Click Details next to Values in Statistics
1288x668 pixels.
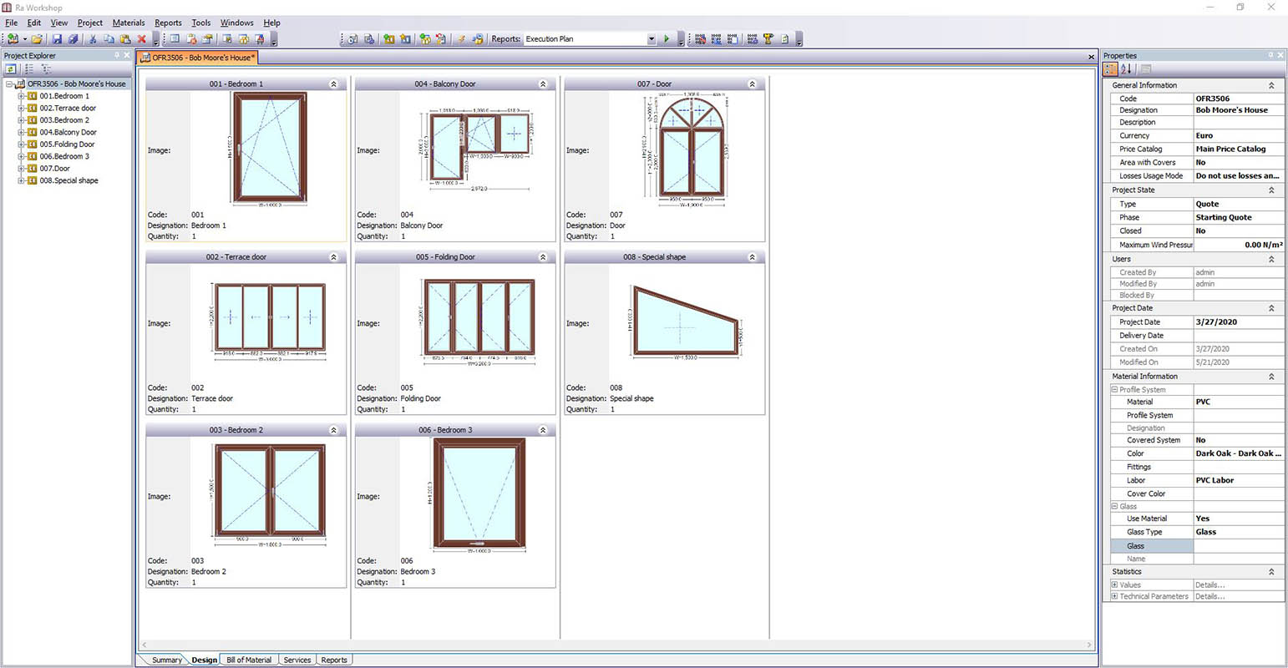click(x=1209, y=584)
